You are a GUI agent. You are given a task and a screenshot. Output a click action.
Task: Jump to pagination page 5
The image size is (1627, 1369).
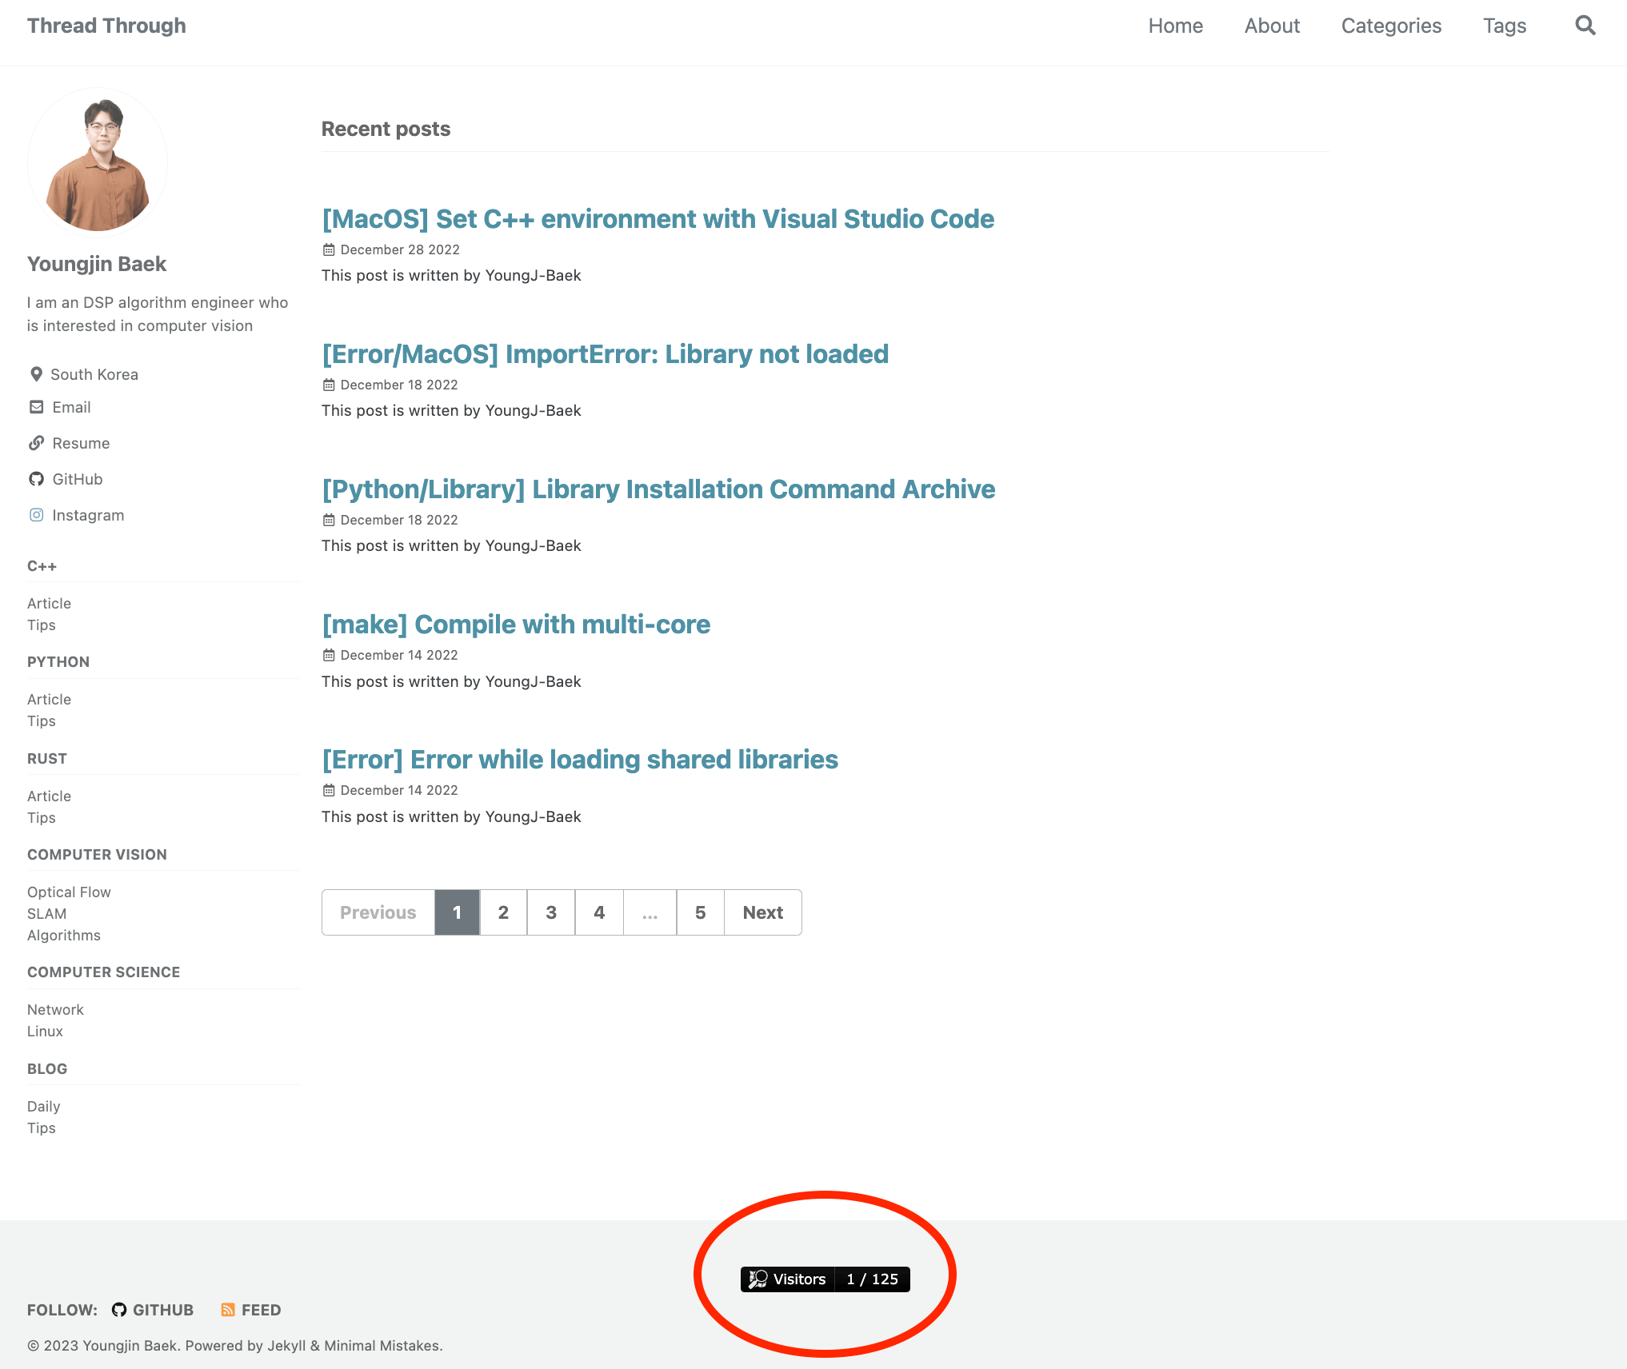pyautogui.click(x=700, y=912)
